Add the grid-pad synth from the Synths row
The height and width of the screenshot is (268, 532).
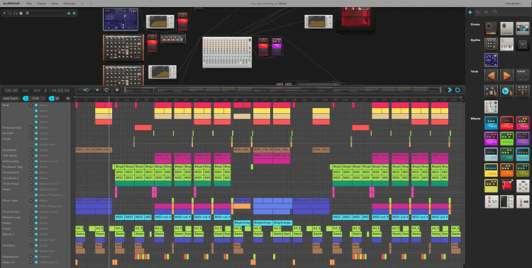point(491,45)
